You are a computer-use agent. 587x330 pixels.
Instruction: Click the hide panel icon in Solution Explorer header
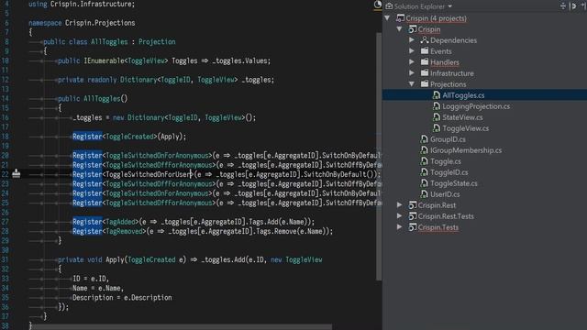[584, 5]
